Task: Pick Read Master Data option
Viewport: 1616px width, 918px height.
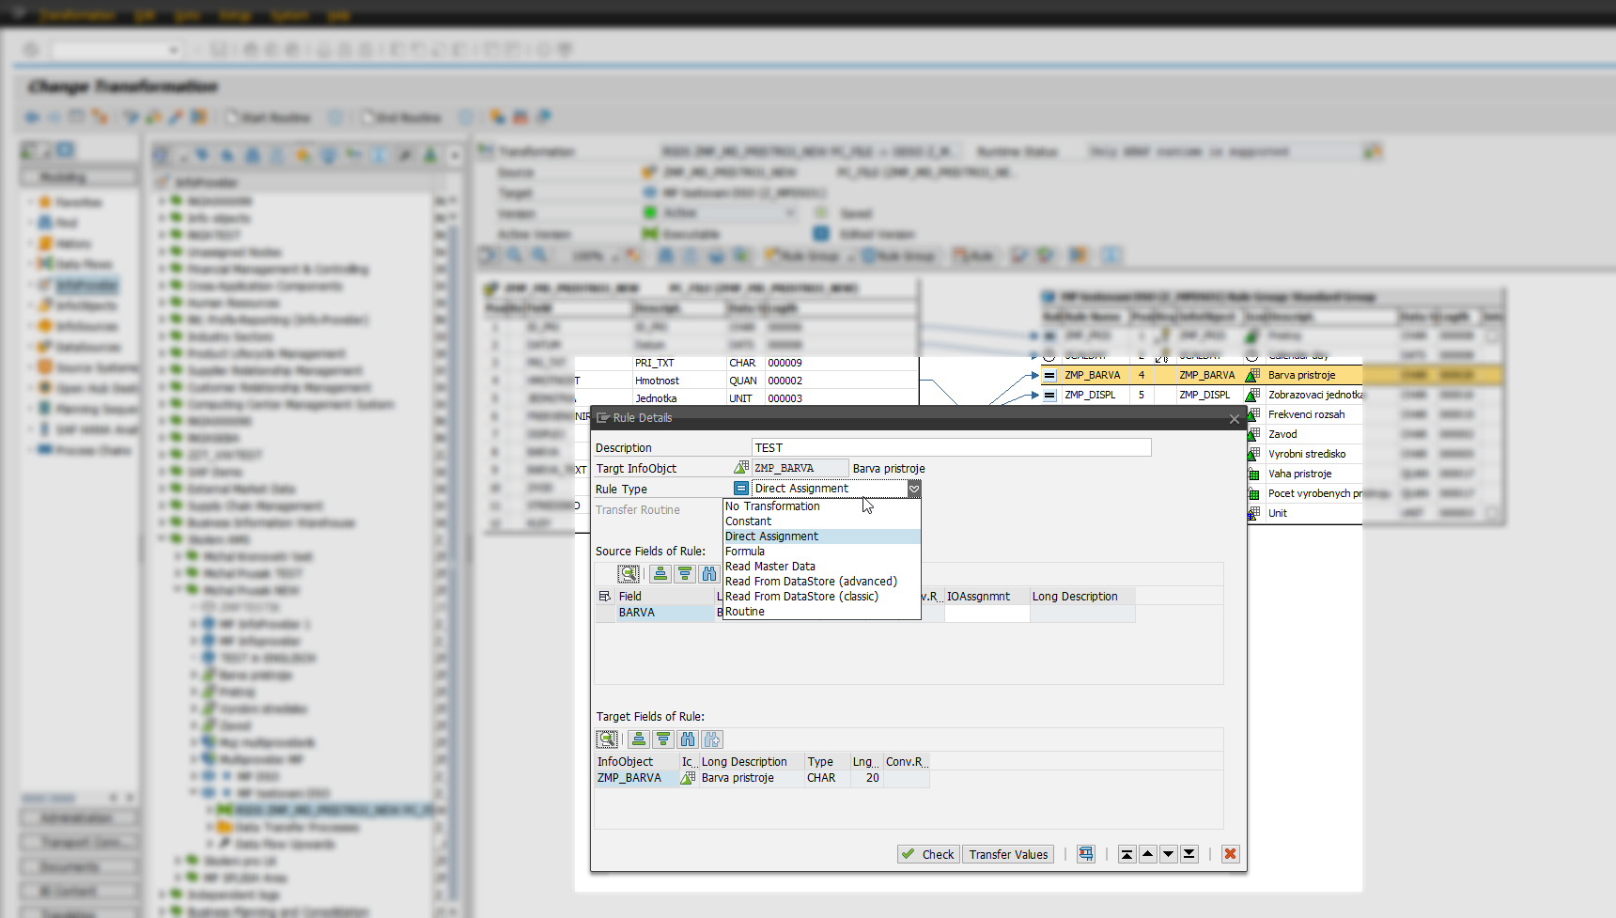Action: click(x=770, y=567)
